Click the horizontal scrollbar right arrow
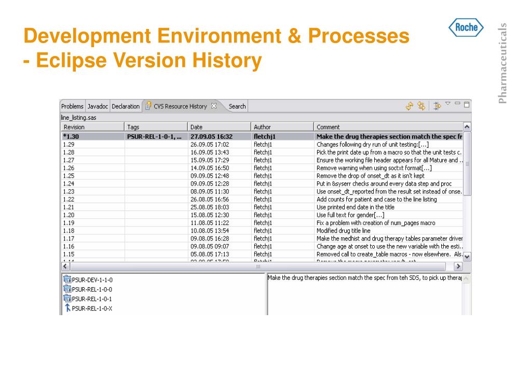 (x=458, y=266)
